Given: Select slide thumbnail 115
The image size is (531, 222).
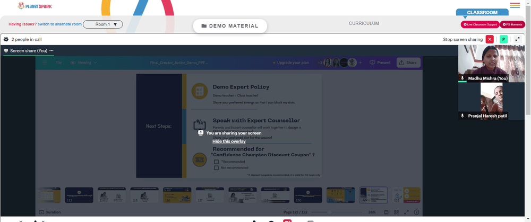Looking at the screenshot, I should (x=144, y=195).
